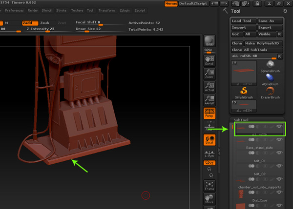The height and width of the screenshot is (209, 293).
Task: Click the Import button
Action: click(244, 28)
